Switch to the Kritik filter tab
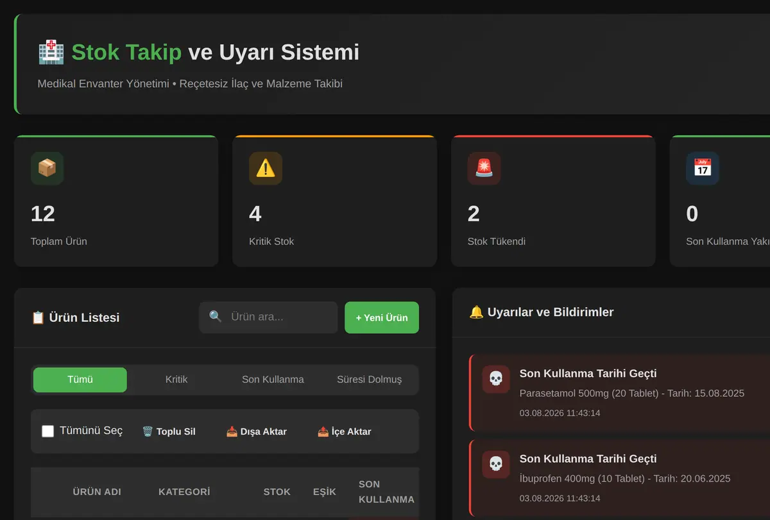 (176, 380)
